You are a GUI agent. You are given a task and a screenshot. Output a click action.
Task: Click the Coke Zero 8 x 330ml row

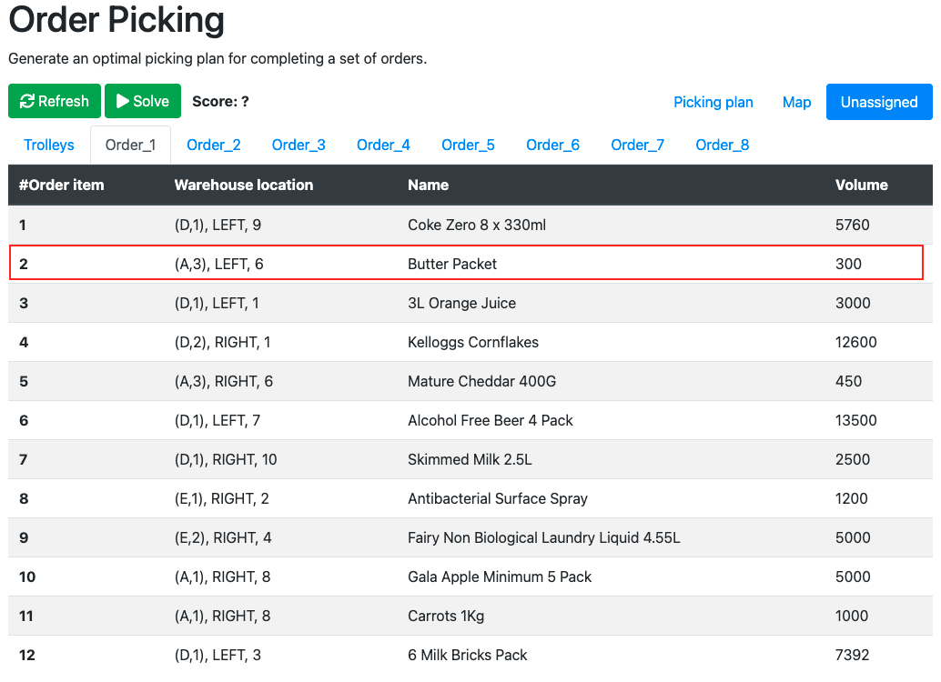pos(470,225)
